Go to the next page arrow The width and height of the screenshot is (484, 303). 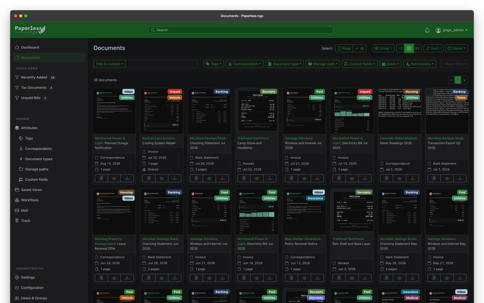click(x=464, y=80)
